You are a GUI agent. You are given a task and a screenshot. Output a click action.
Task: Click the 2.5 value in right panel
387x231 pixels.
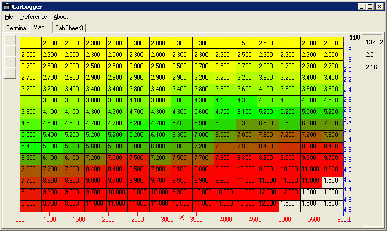(370, 54)
